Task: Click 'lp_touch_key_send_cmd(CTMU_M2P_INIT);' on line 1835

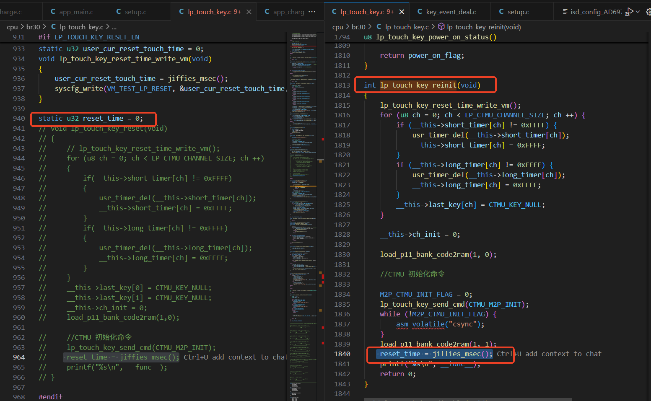Action: pos(454,304)
